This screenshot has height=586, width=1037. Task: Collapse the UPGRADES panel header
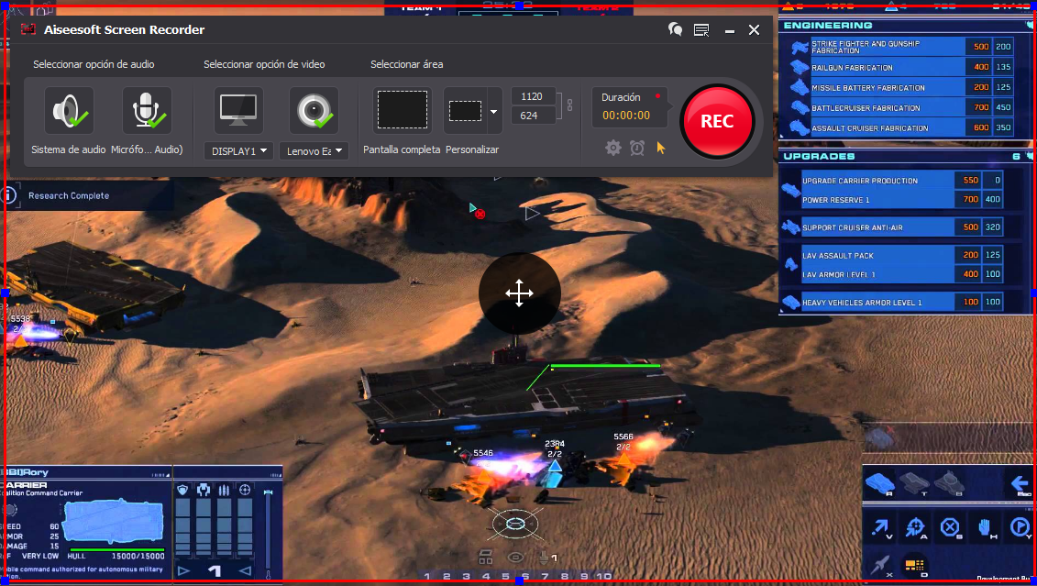904,156
